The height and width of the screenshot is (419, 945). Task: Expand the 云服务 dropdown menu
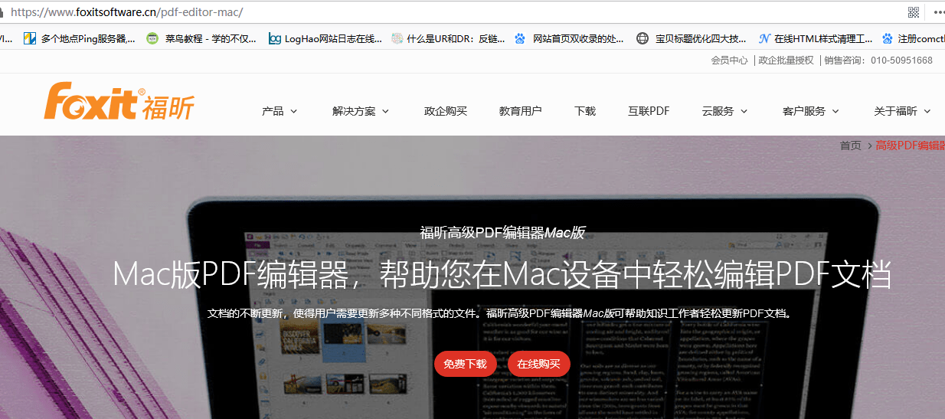(724, 111)
